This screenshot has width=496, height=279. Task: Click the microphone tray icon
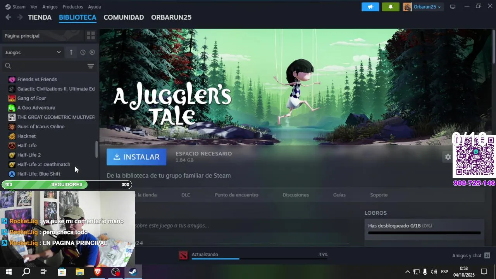coord(425,272)
